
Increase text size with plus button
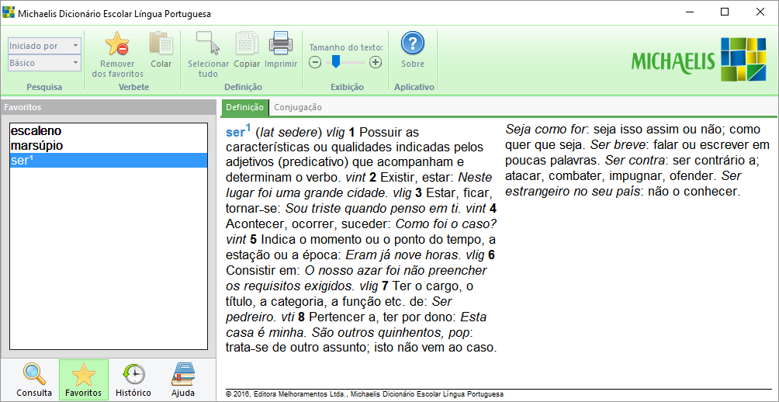pyautogui.click(x=376, y=63)
